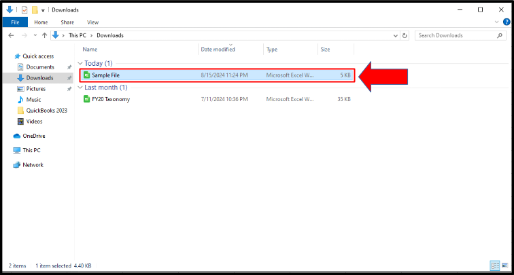Click the 35 KB size value
The height and width of the screenshot is (275, 514).
344,99
